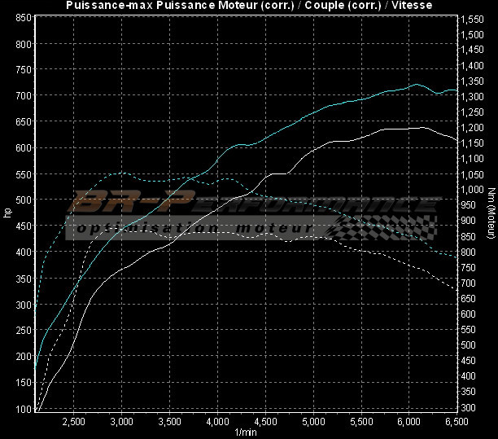Click the '1/min' horizontal axis label
Image resolution: width=498 pixels, height=439 pixels.
[x=247, y=432]
